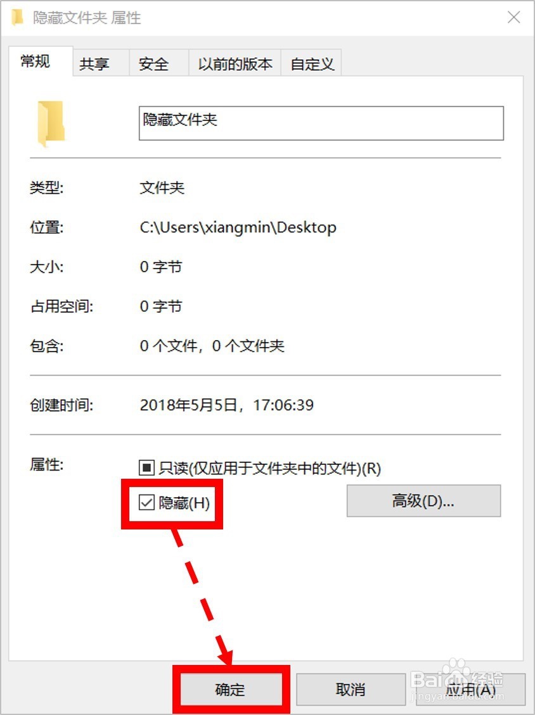This screenshot has height=715, width=535.
Task: Open the 共享 tab
Action: tap(94, 64)
